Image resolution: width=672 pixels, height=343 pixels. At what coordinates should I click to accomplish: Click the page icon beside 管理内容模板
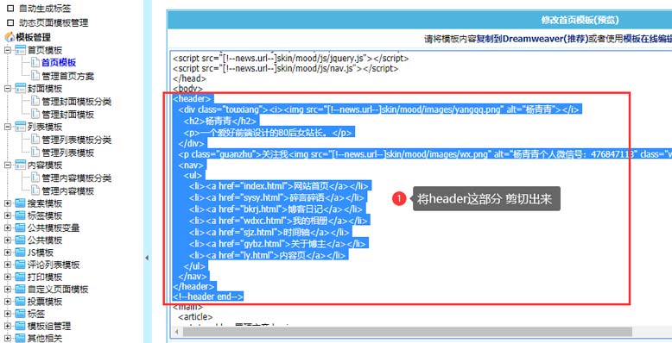pos(35,190)
